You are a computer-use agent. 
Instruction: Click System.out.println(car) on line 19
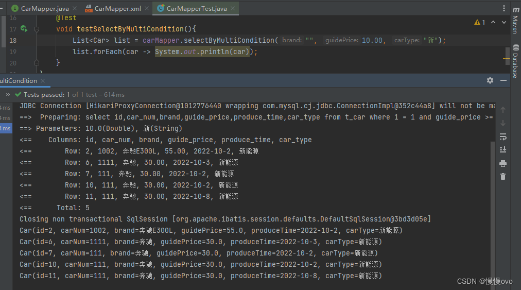pyautogui.click(x=202, y=52)
